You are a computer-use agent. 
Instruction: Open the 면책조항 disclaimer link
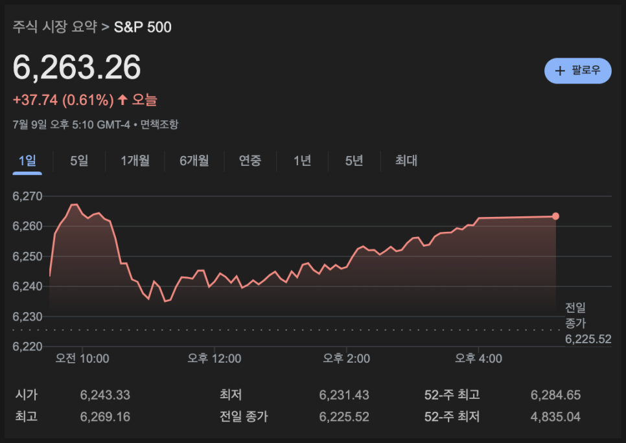point(159,124)
